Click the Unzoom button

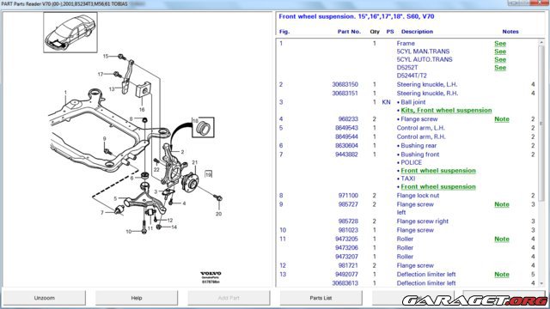point(44,298)
